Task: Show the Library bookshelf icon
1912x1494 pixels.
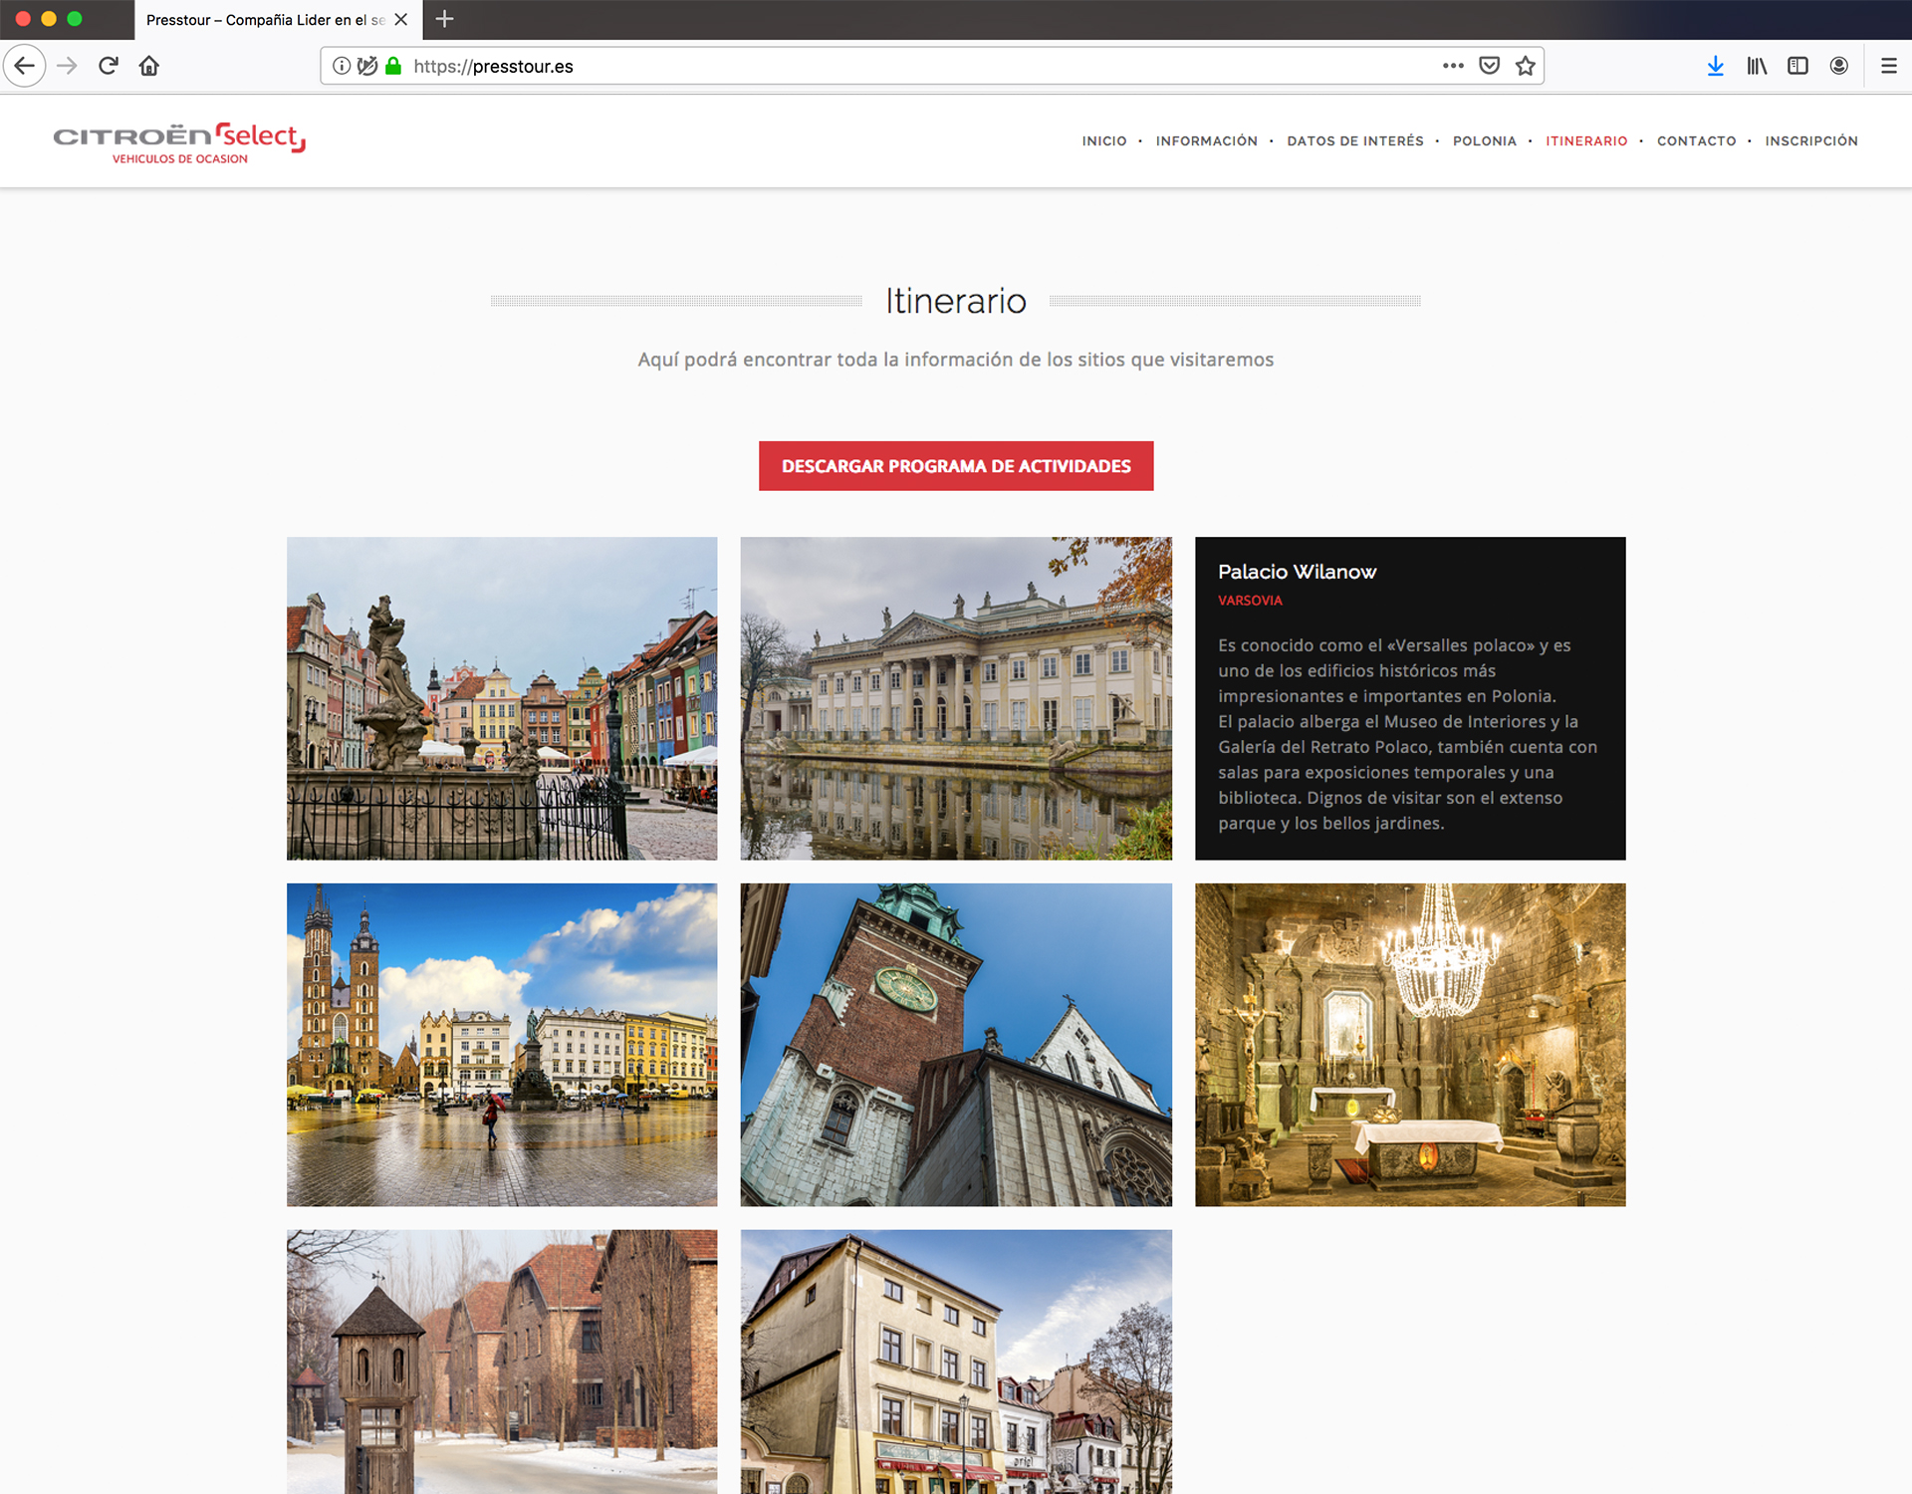Action: point(1757,66)
